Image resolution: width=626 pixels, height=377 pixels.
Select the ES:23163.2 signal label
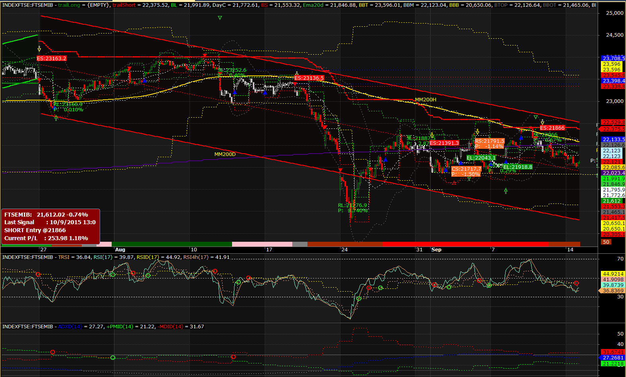tap(52, 58)
